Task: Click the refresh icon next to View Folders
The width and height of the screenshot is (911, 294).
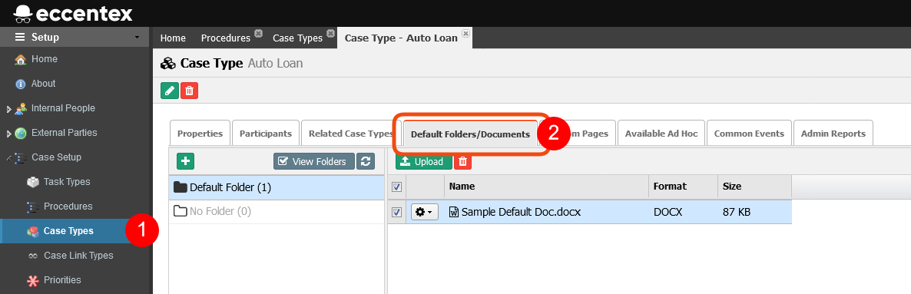Action: [366, 161]
